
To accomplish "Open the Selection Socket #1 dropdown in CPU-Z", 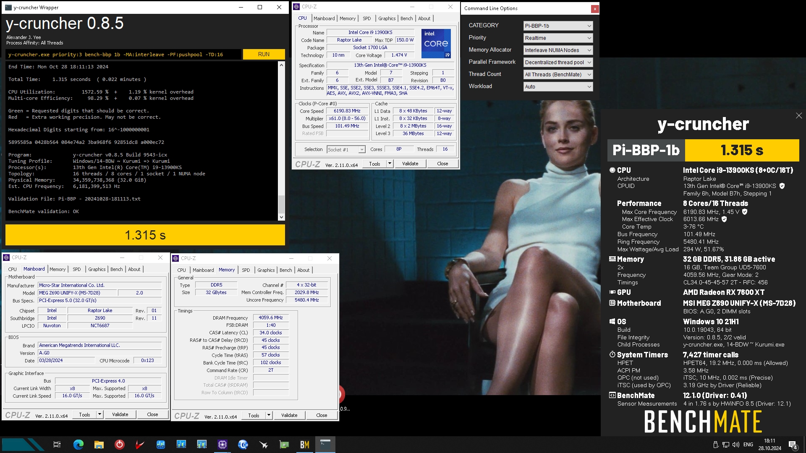I will (x=346, y=150).
